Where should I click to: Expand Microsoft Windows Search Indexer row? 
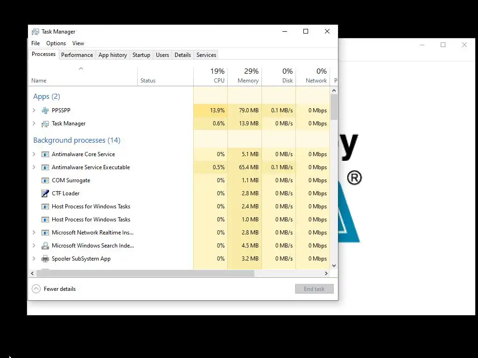[x=34, y=246]
